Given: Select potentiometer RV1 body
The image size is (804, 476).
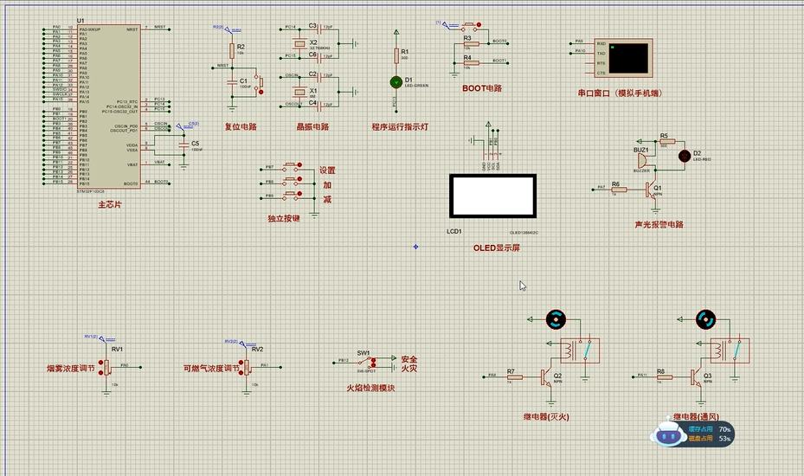Looking at the screenshot, I should coord(106,367).
